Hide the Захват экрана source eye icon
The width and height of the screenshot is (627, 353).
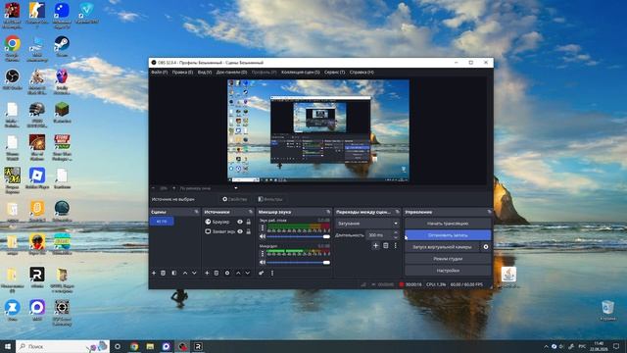point(240,231)
